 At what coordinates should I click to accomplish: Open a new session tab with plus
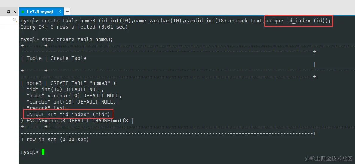tap(67, 12)
